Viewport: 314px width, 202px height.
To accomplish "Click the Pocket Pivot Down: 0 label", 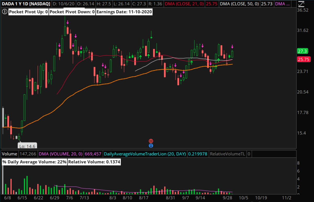I will [x=72, y=12].
